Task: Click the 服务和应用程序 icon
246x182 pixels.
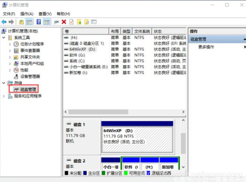Action: coord(10,96)
